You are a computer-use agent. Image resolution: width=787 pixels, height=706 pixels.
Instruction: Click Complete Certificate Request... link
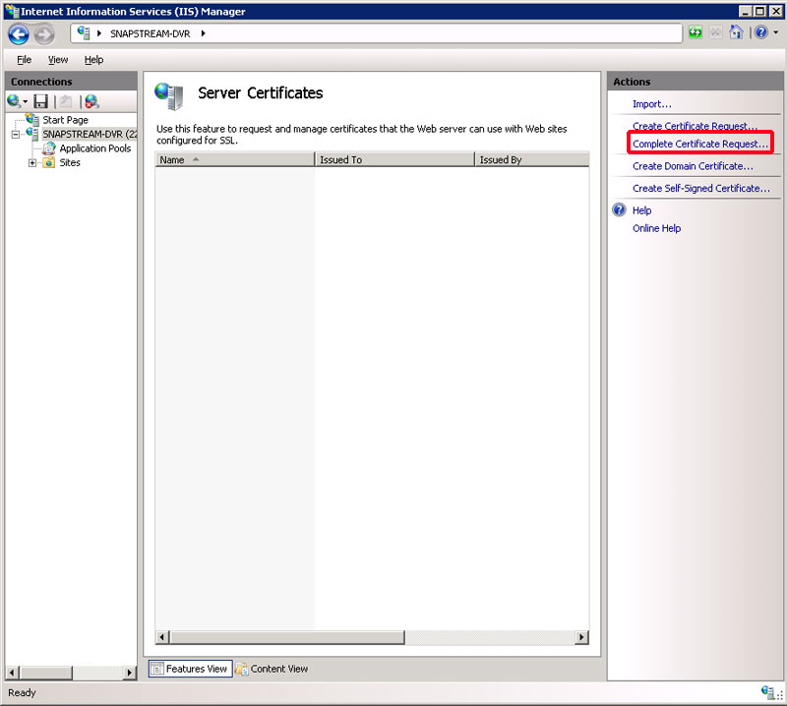(700, 144)
